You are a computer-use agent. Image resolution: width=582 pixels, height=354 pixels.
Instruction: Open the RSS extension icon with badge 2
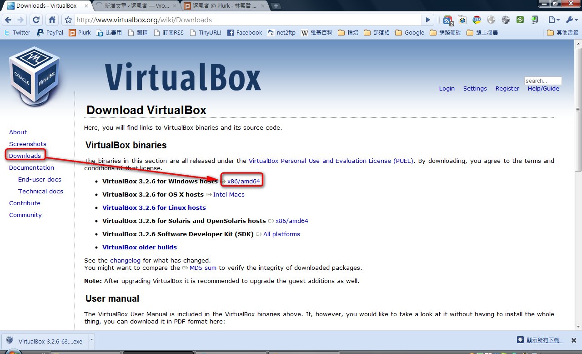[448, 20]
